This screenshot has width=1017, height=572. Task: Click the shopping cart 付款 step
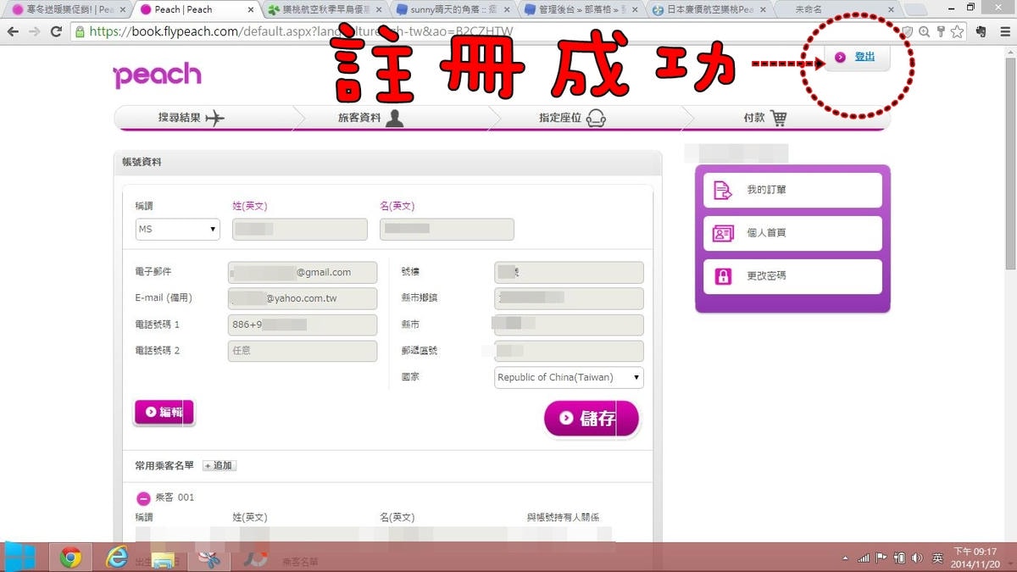coord(765,119)
